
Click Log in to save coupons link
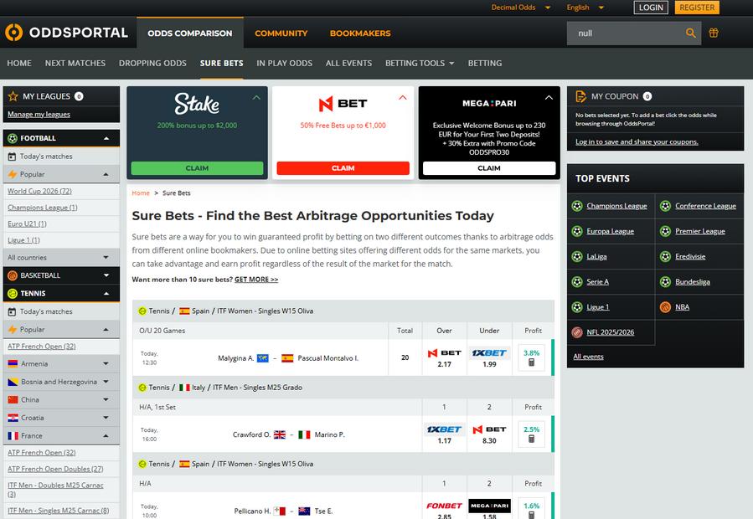[637, 141]
